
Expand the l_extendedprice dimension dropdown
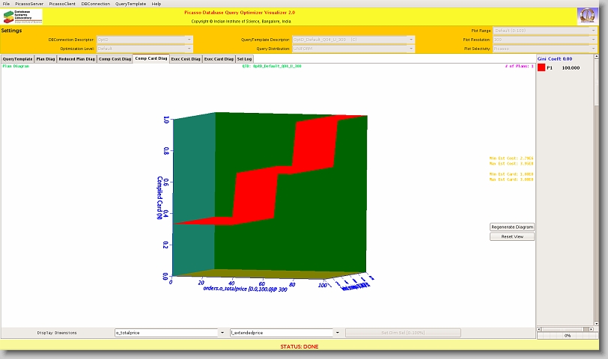[338, 333]
